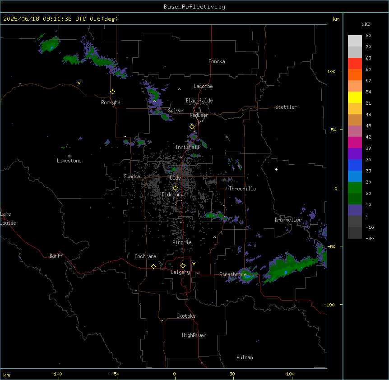The height and width of the screenshot is (380, 389).
Task: Click the yellow diamond marker below Cochrane
Action: pyautogui.click(x=153, y=266)
